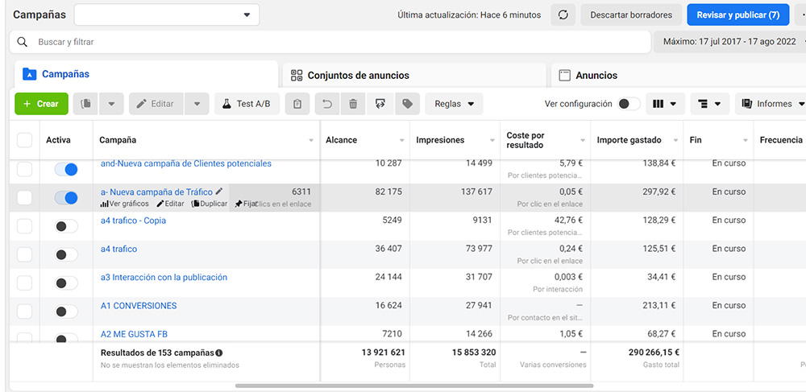This screenshot has height=392, width=806.
Task: Click pencil icon next to Nueva campaña de Tráfico
Action: pos(219,192)
